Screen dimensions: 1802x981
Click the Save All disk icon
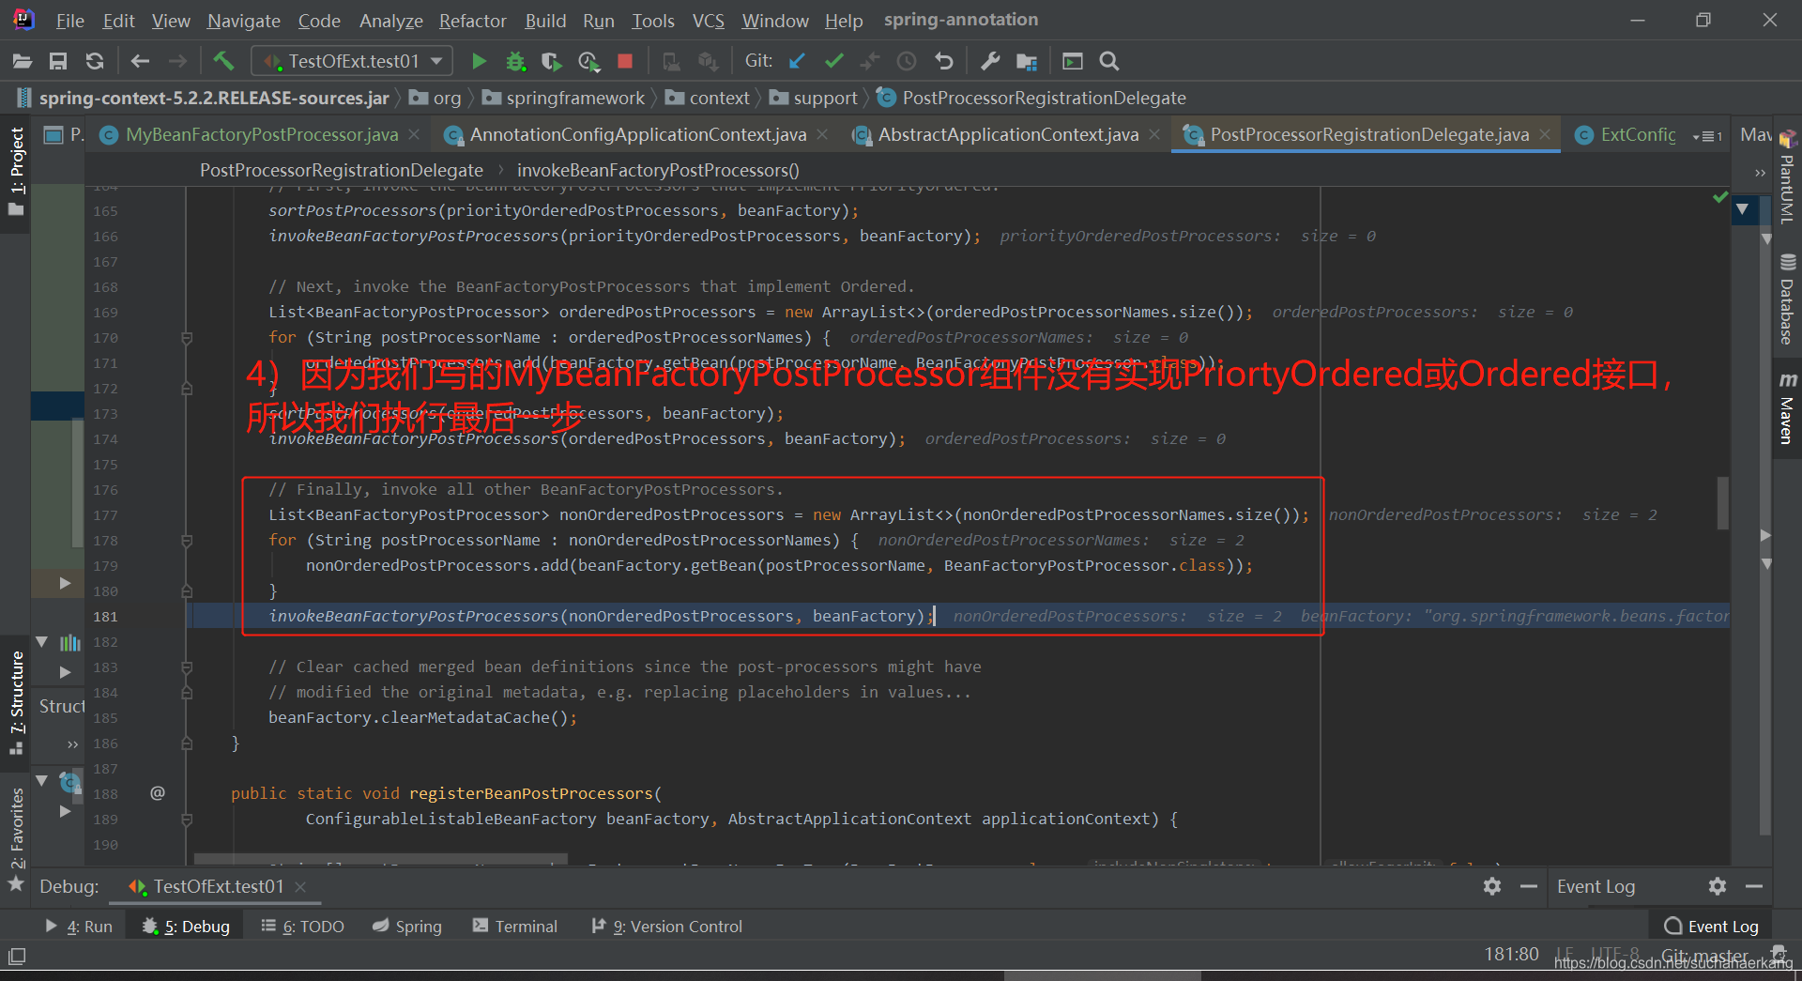(58, 61)
